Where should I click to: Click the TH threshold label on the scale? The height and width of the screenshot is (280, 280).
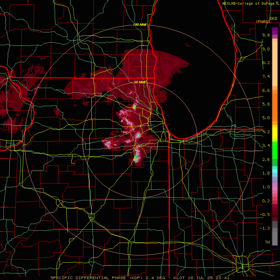click(267, 242)
